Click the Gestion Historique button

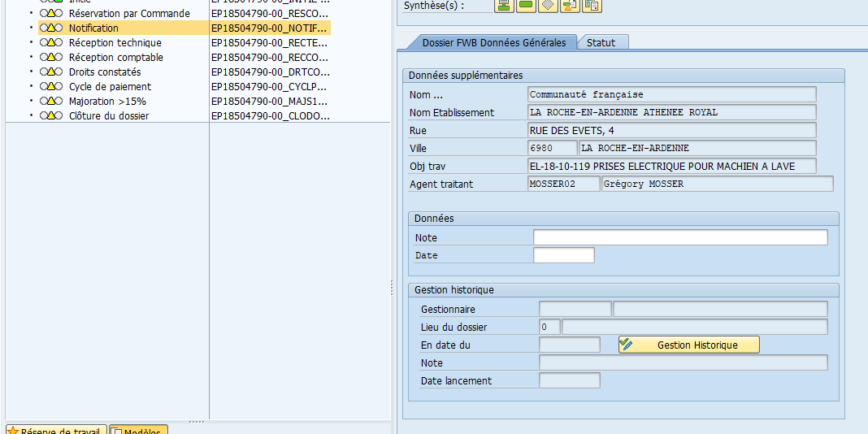(689, 345)
